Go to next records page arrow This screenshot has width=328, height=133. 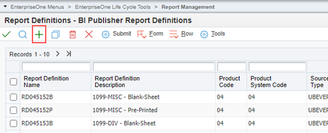58,54
